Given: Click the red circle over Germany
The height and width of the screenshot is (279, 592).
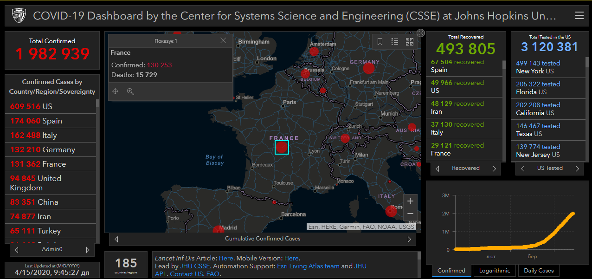Looking at the screenshot, I should (x=369, y=68).
